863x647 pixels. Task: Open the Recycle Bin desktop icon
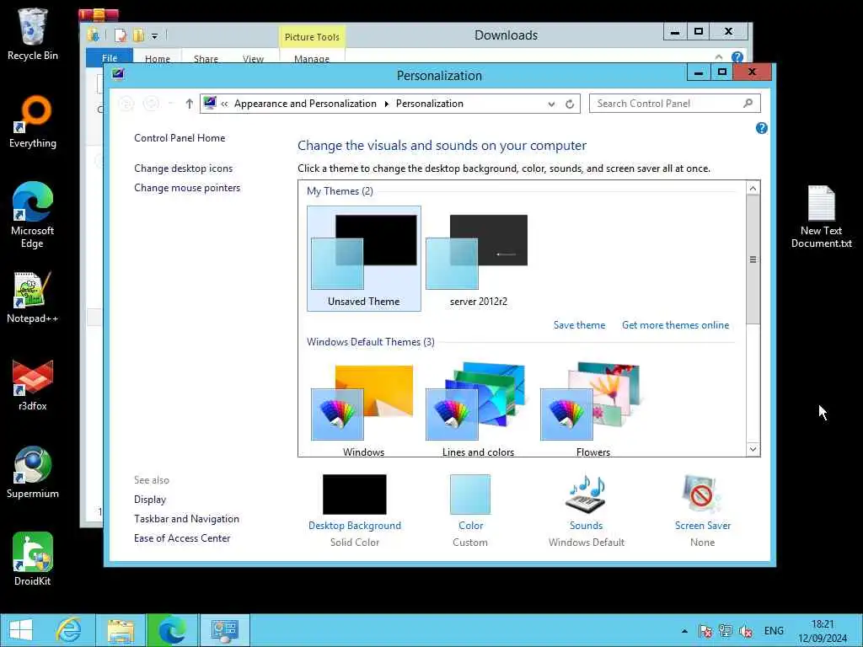32,34
